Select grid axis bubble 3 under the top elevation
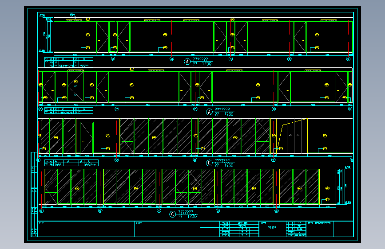 [x=172, y=59]
